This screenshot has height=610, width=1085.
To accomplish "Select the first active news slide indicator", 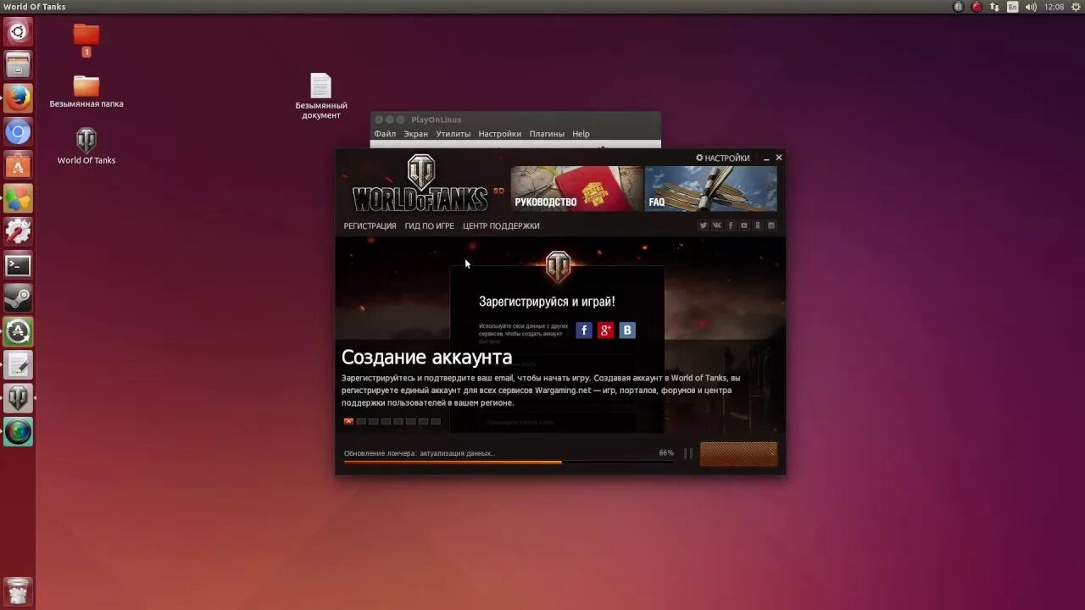I will tap(348, 421).
